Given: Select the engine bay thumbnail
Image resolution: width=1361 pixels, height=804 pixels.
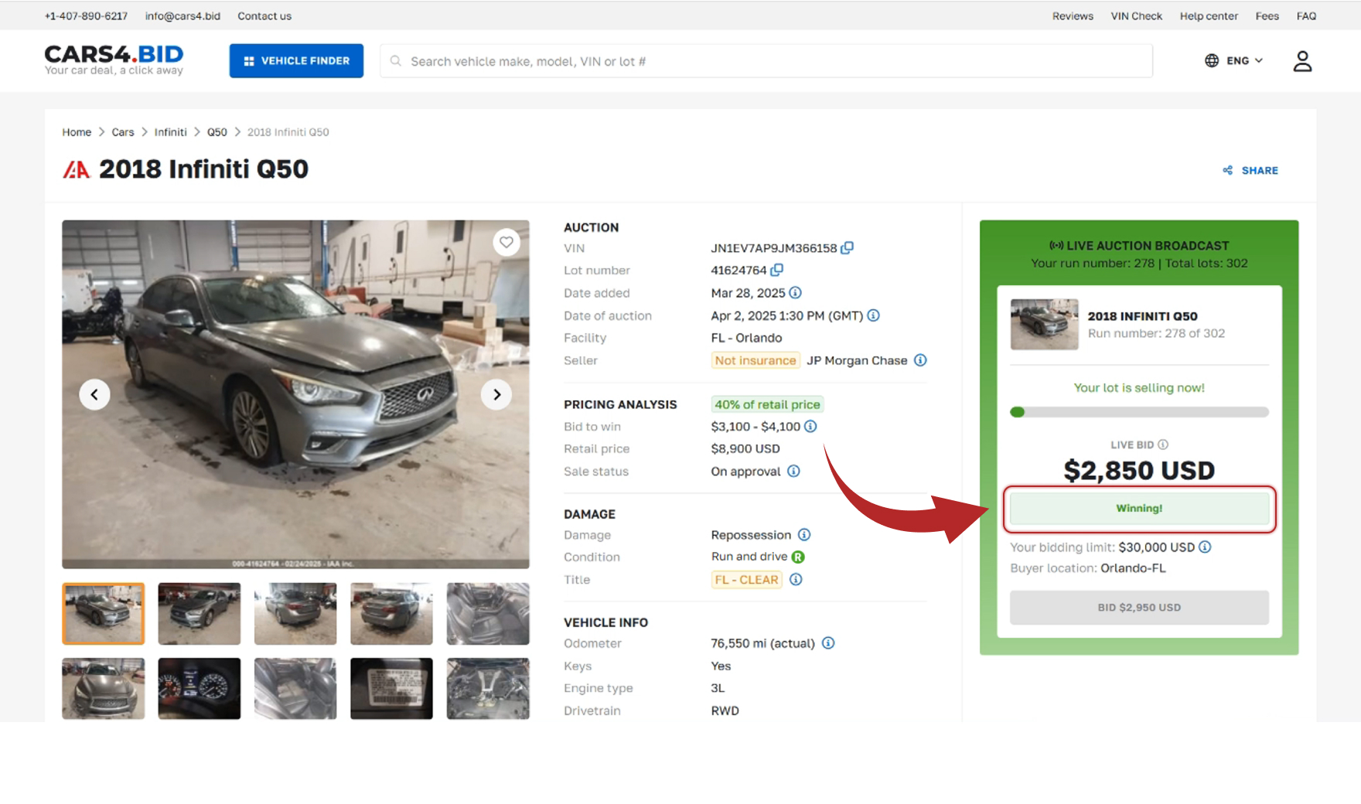Looking at the screenshot, I should [x=488, y=689].
